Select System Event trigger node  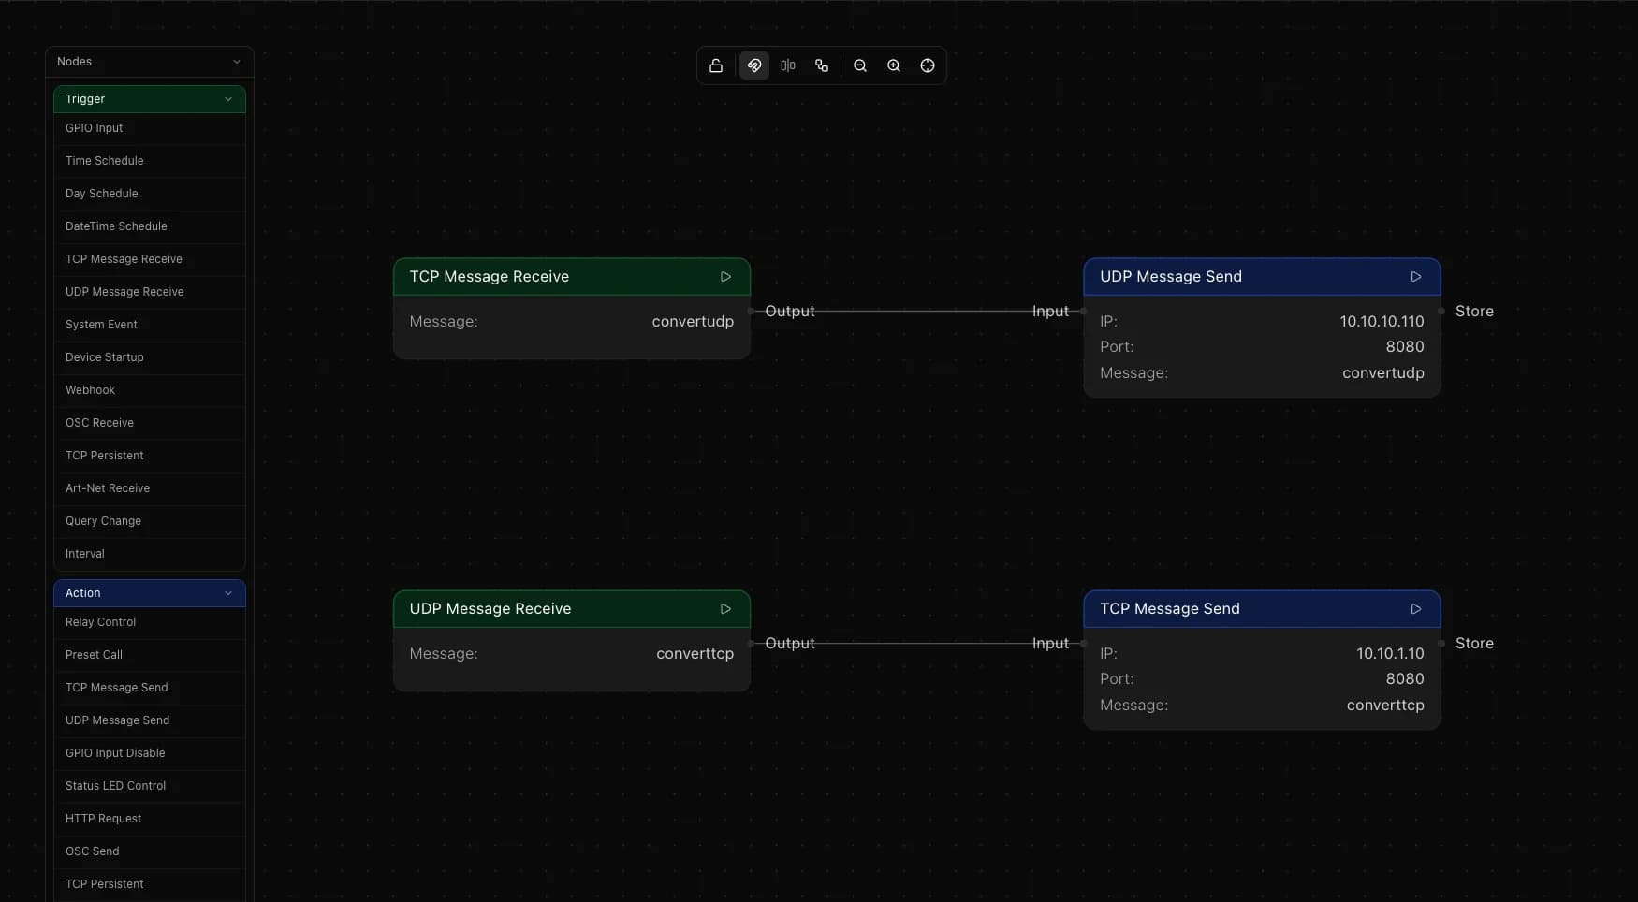[150, 325]
